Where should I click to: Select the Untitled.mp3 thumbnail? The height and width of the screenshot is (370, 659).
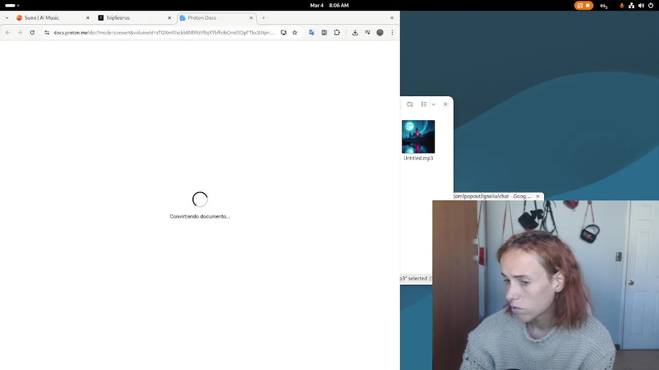point(418,137)
